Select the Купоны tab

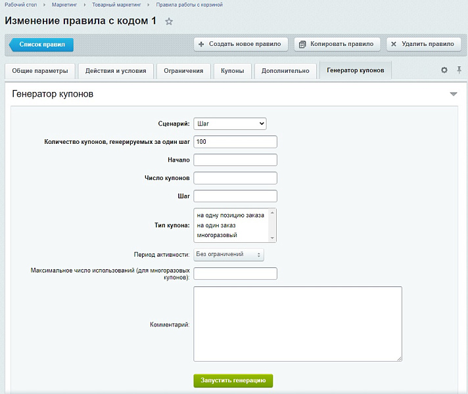(x=233, y=71)
